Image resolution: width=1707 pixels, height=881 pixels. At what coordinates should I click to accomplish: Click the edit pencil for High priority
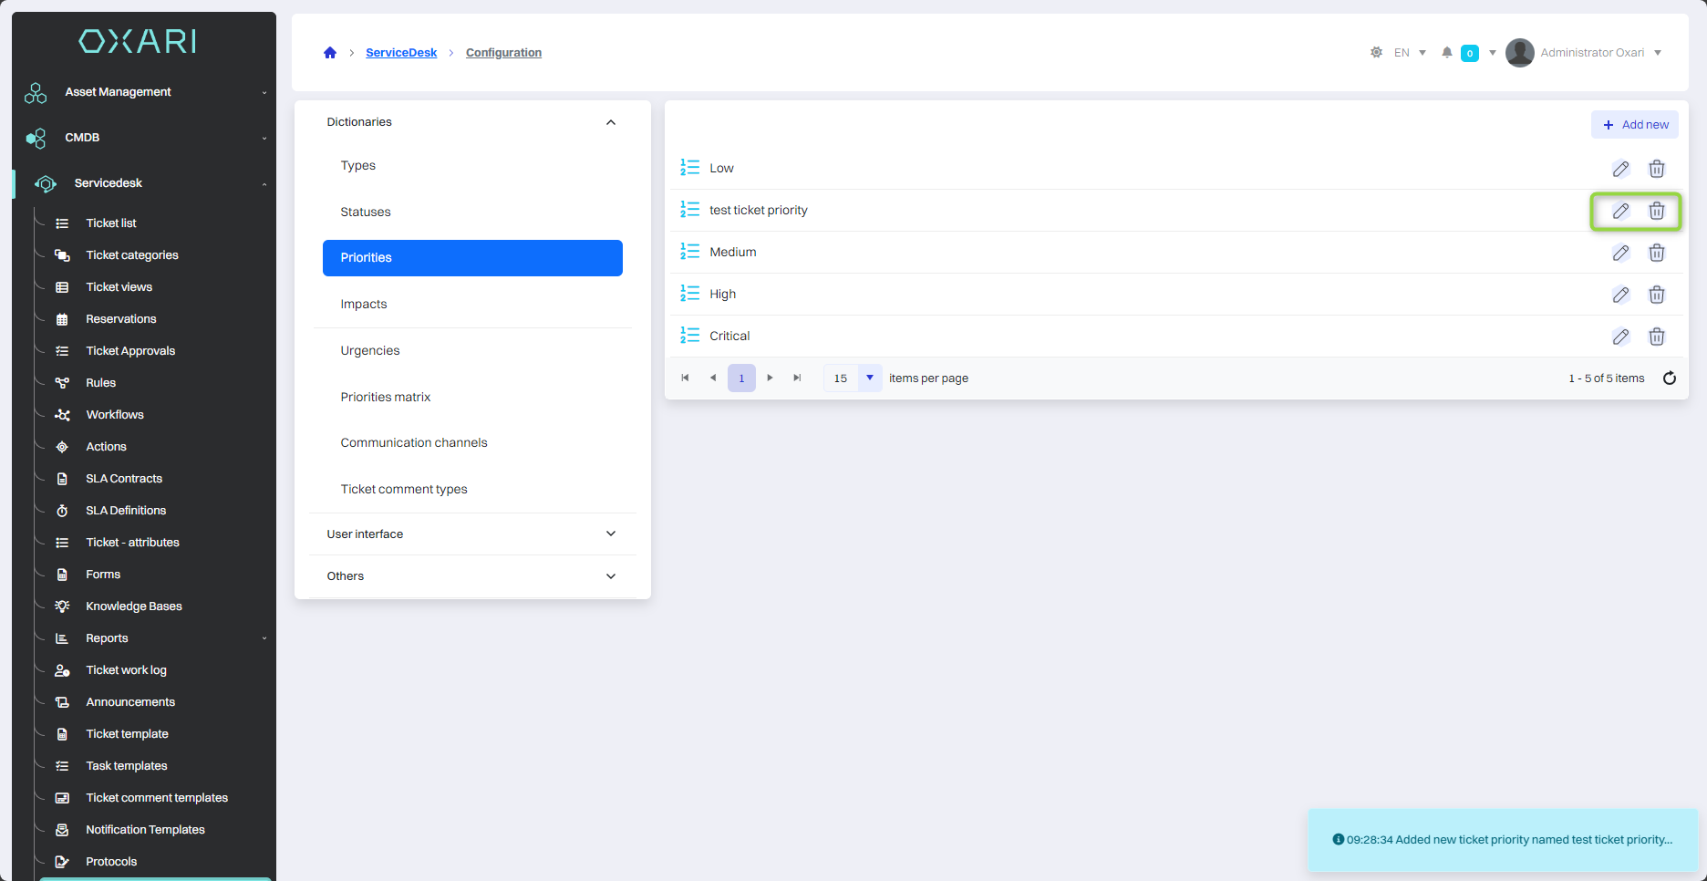[x=1620, y=295]
